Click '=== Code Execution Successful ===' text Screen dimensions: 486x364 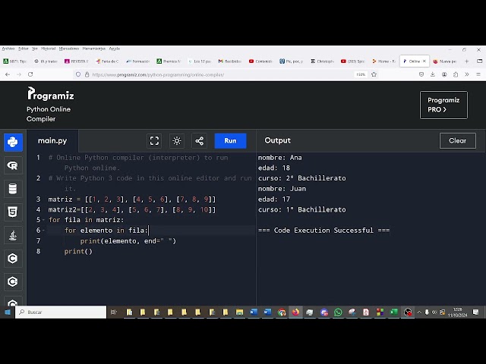[x=324, y=231]
